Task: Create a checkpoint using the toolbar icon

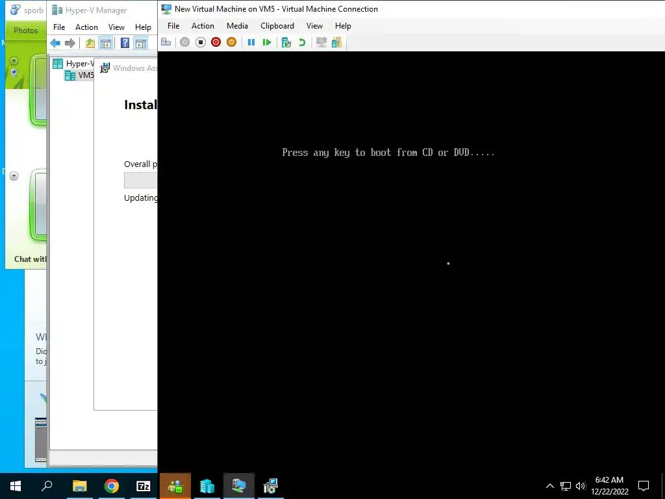Action: pos(286,42)
